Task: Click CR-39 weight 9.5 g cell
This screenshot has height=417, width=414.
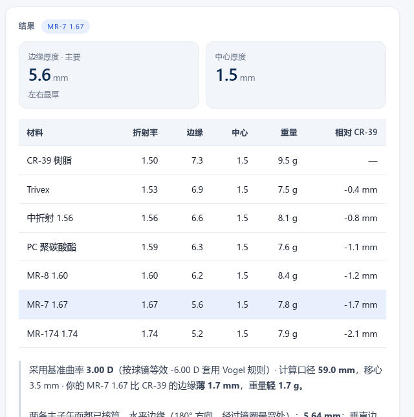Action: tap(288, 160)
